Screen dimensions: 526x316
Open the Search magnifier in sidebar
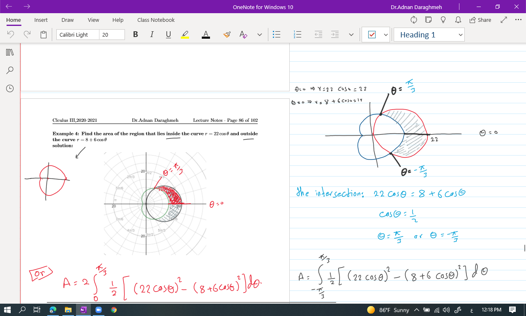(10, 70)
